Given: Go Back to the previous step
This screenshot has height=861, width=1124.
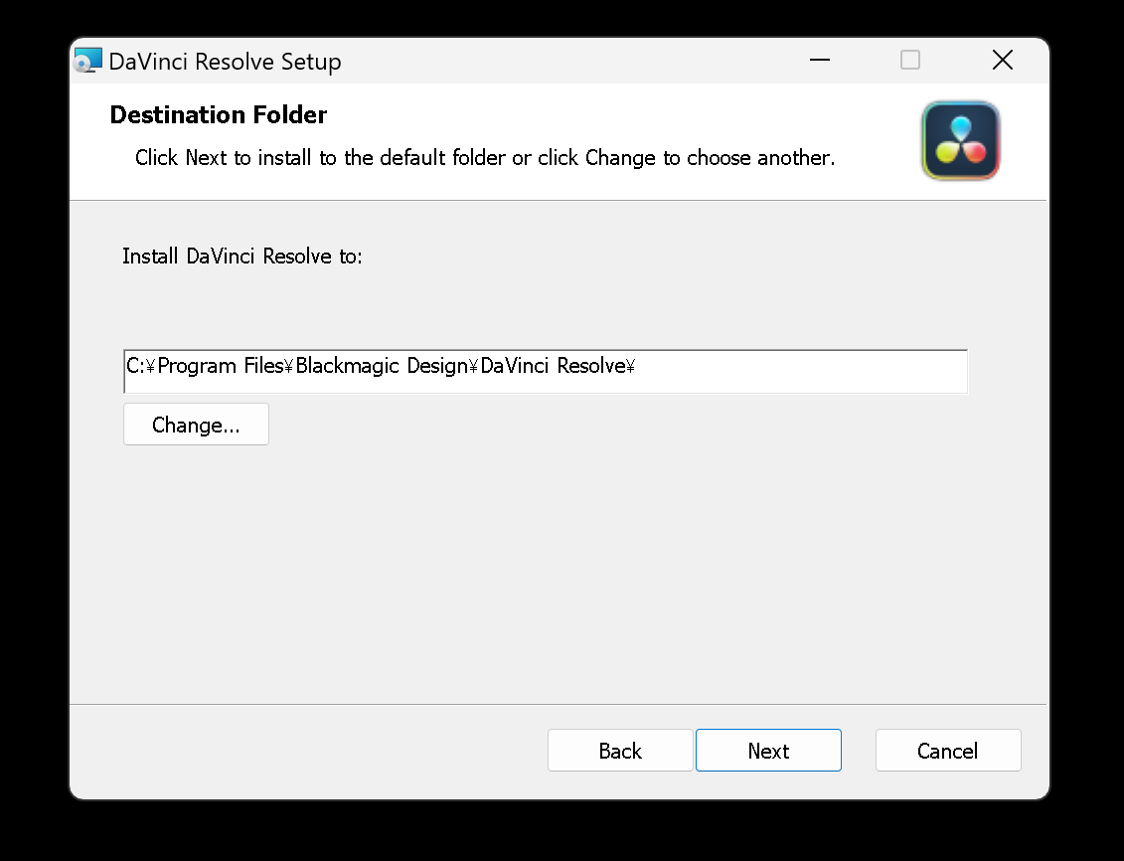Looking at the screenshot, I should coord(620,750).
